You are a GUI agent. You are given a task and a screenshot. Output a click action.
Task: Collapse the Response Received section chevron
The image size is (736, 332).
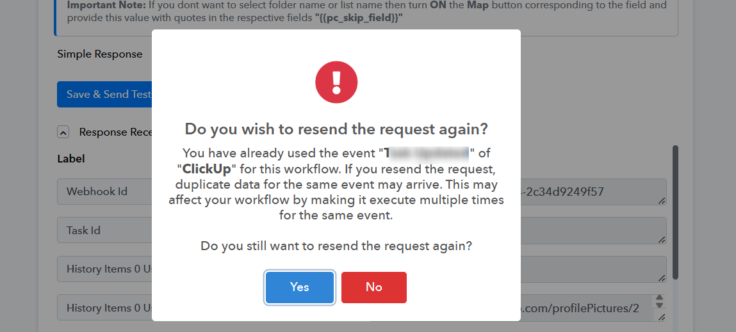click(63, 132)
